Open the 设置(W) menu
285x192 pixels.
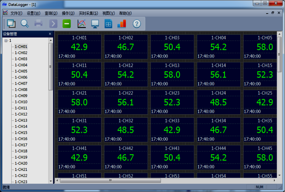[33, 13]
